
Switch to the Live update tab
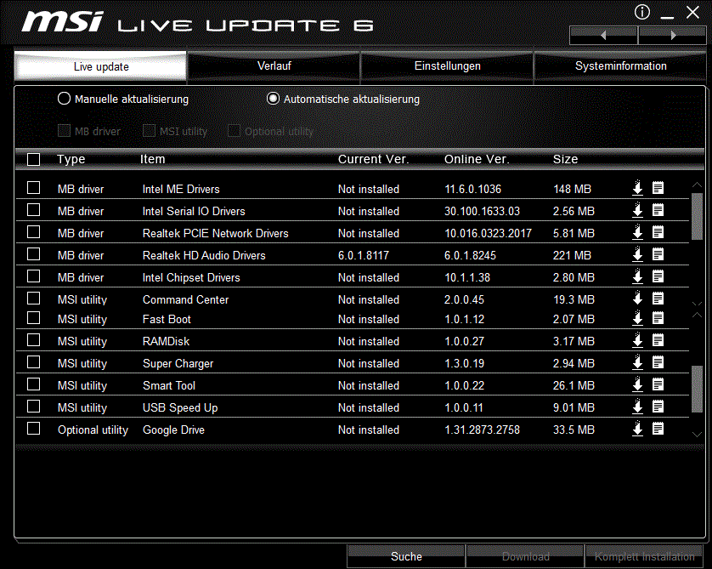(x=100, y=66)
